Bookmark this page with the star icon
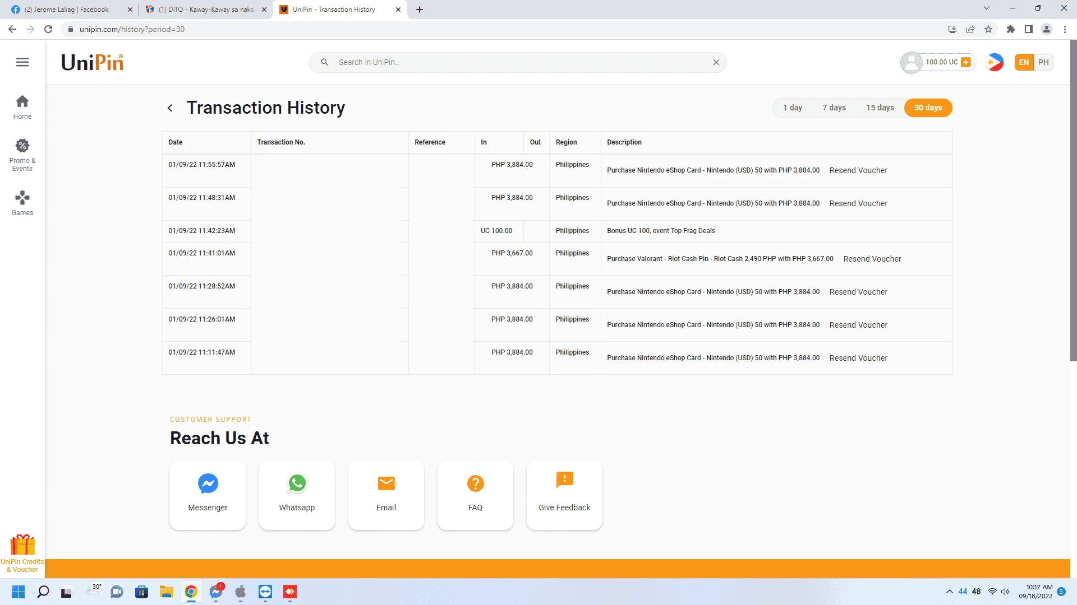Screen dimensions: 1077x605 [988, 29]
